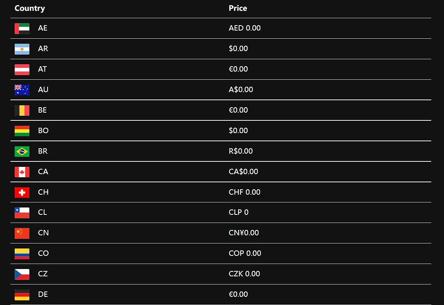This screenshot has width=444, height=305.
Task: Click the Argentina flag icon
Action: pos(22,49)
